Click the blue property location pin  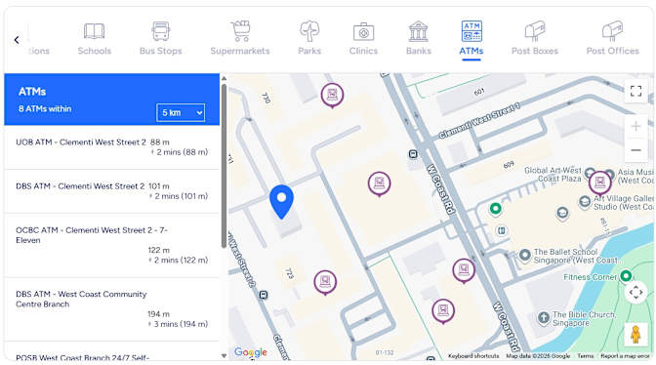[x=281, y=201]
